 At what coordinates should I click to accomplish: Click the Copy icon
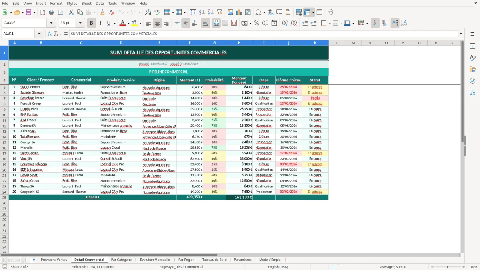(x=80, y=12)
